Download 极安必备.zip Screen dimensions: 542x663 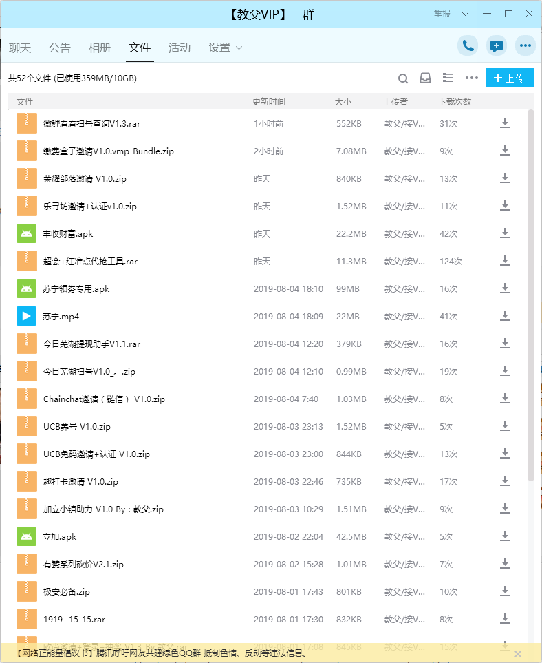point(505,591)
